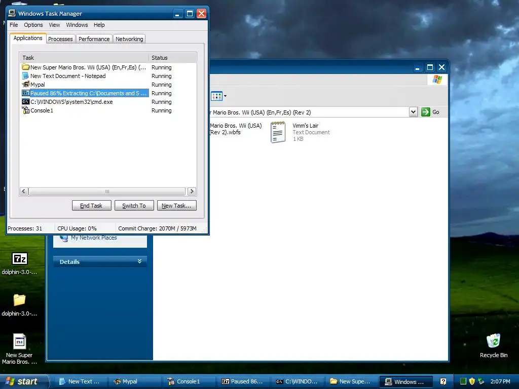Viewport: 519px width, 389px height.
Task: Expand the Details panel chevron in Explorer
Action: point(140,261)
